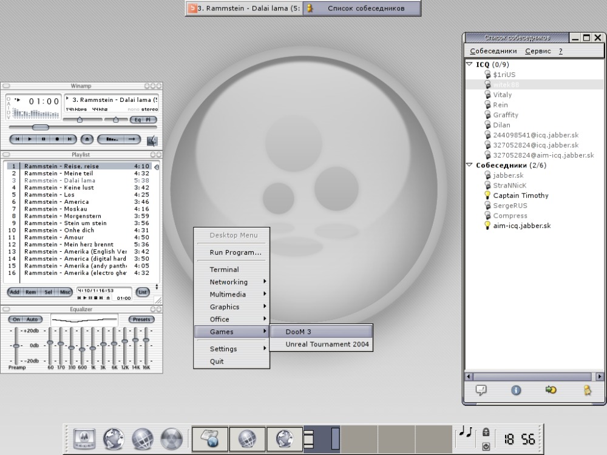This screenshot has width=607, height=455.
Task: Click mini play icon in playlist footer
Action: point(85,298)
